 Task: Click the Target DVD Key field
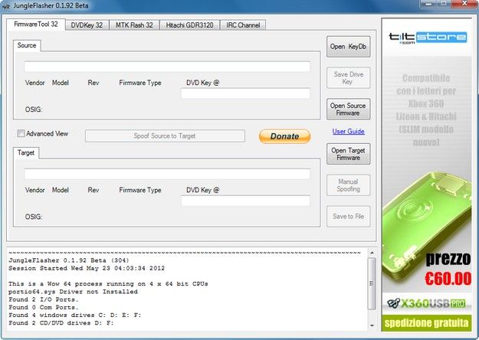(245, 201)
